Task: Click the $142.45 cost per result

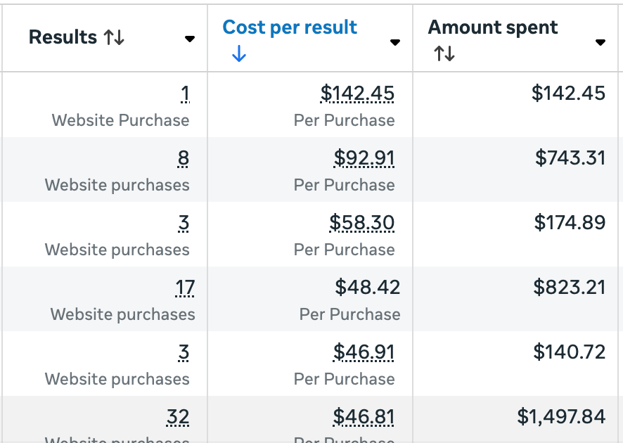Action: coord(357,94)
